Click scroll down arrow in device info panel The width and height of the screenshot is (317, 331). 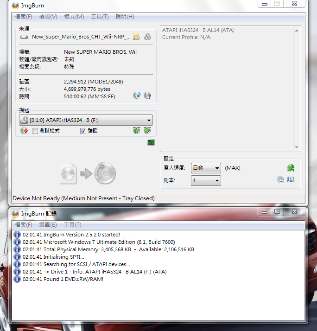point(297,147)
